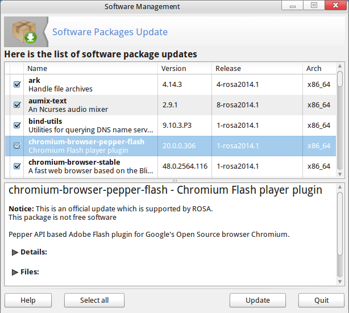Deselect the bind-utils update checkbox
This screenshot has height=313, width=349.
[16, 126]
